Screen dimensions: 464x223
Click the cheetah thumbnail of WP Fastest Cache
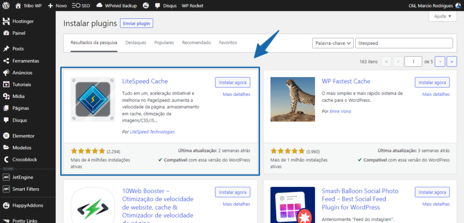(293, 99)
